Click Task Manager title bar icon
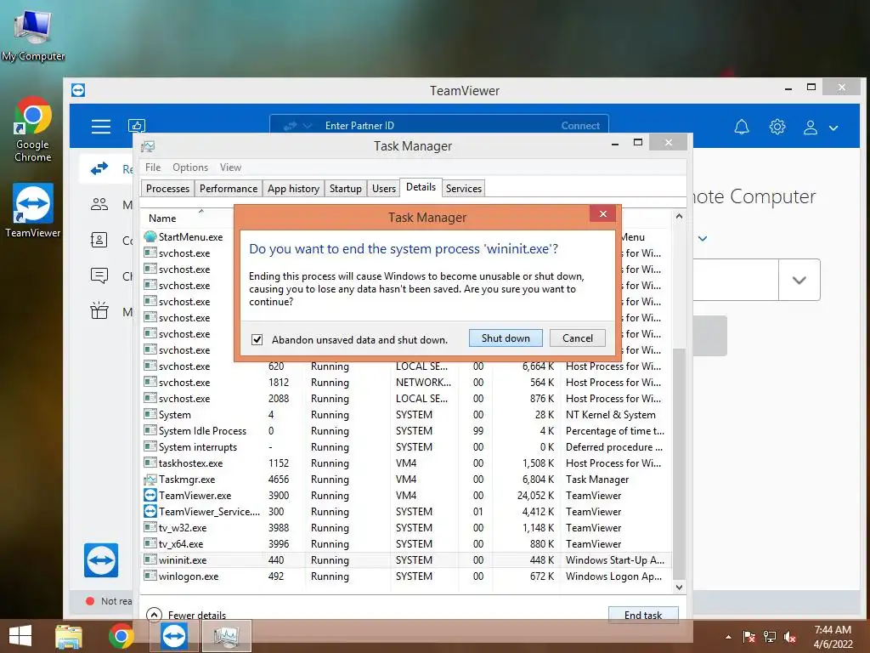The width and height of the screenshot is (870, 653). tap(148, 146)
